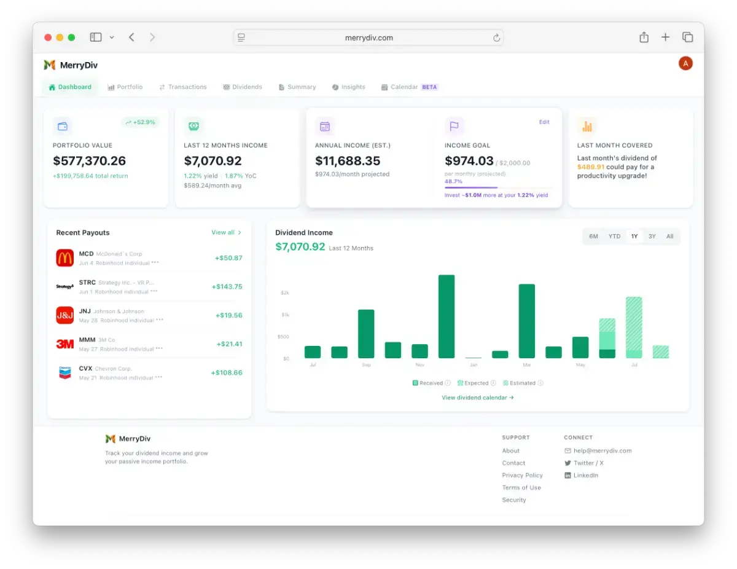
Task: Open the STRC Strategy Inc payout row
Action: [149, 287]
